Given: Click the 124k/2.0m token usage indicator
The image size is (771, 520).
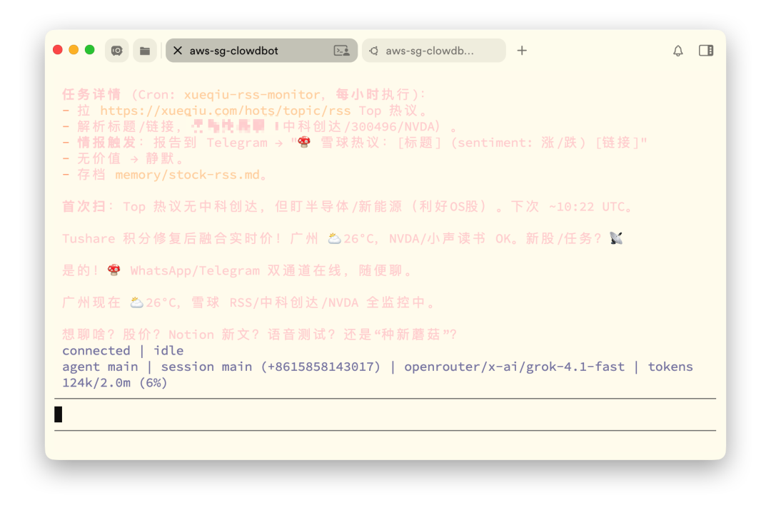Looking at the screenshot, I should 114,382.
